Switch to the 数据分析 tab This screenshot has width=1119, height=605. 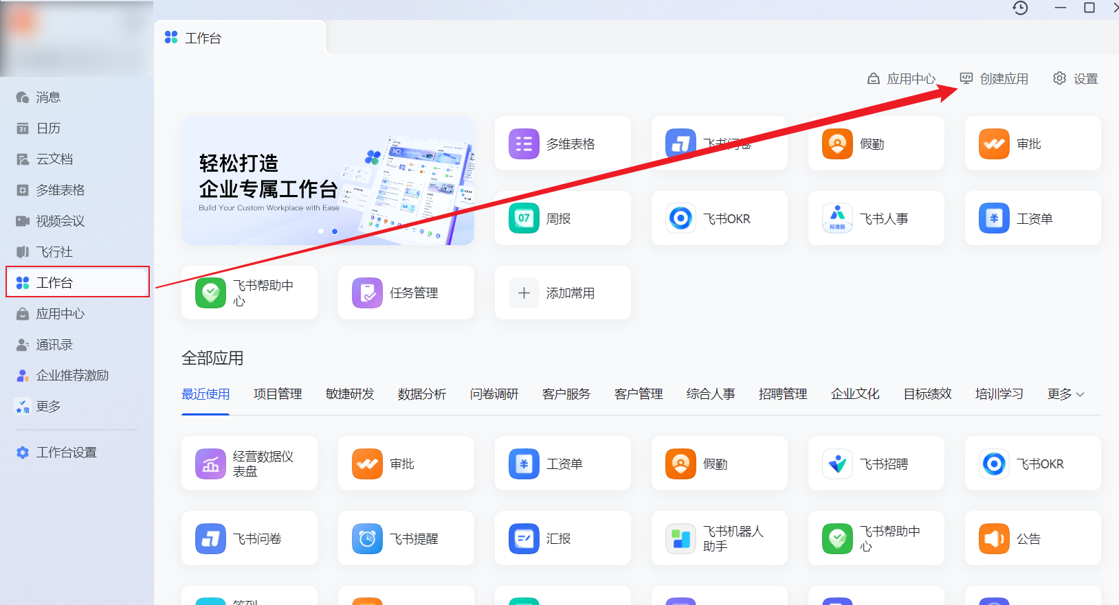point(422,394)
